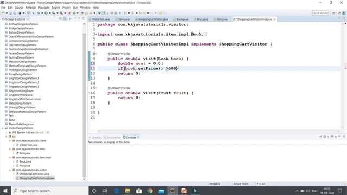This screenshot has height=195, width=347.
Task: Collapse the src folder node
Action: 6,136
